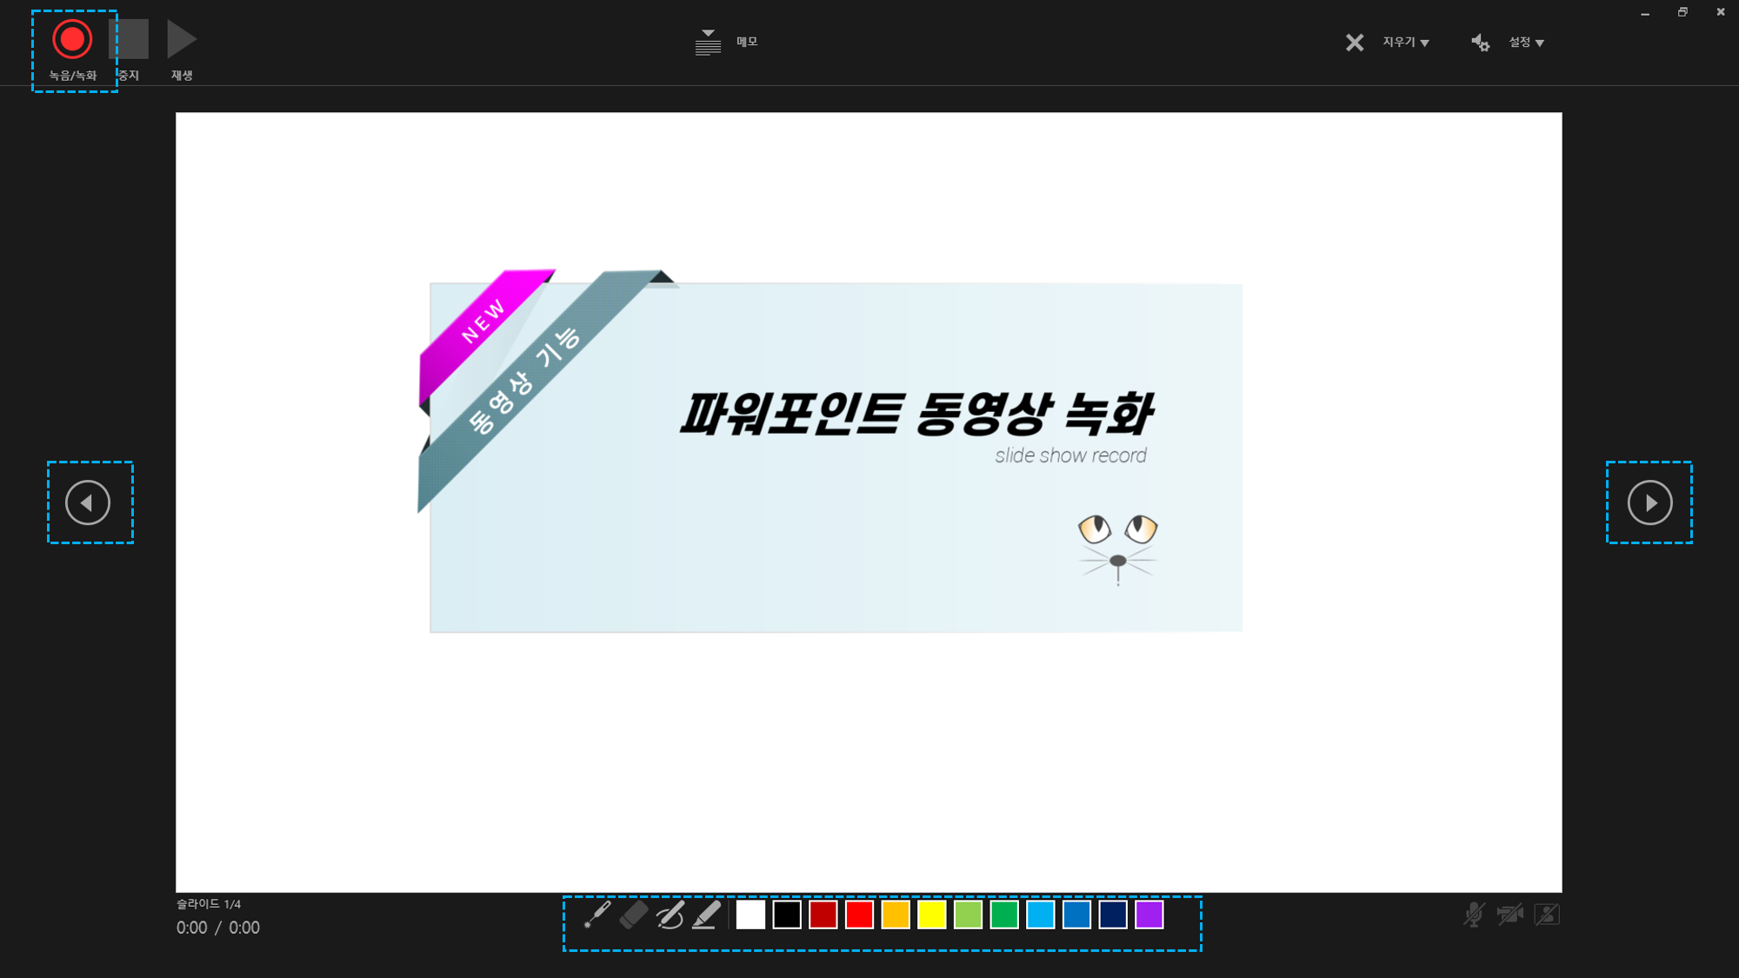Pick the yellow ink color swatch
Image resolution: width=1739 pixels, height=978 pixels.
(931, 915)
